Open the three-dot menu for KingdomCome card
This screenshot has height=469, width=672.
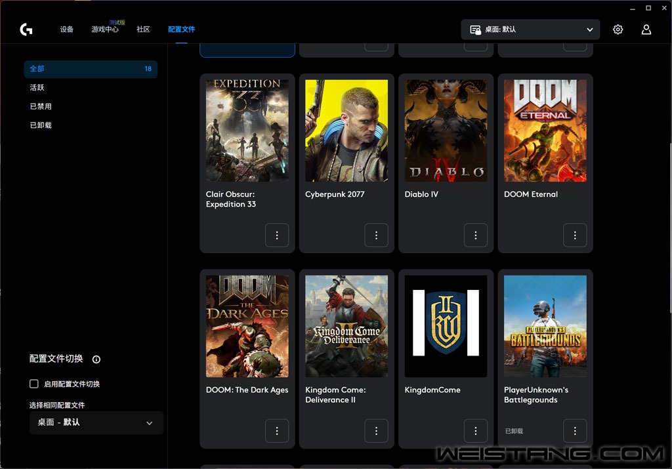[475, 431]
